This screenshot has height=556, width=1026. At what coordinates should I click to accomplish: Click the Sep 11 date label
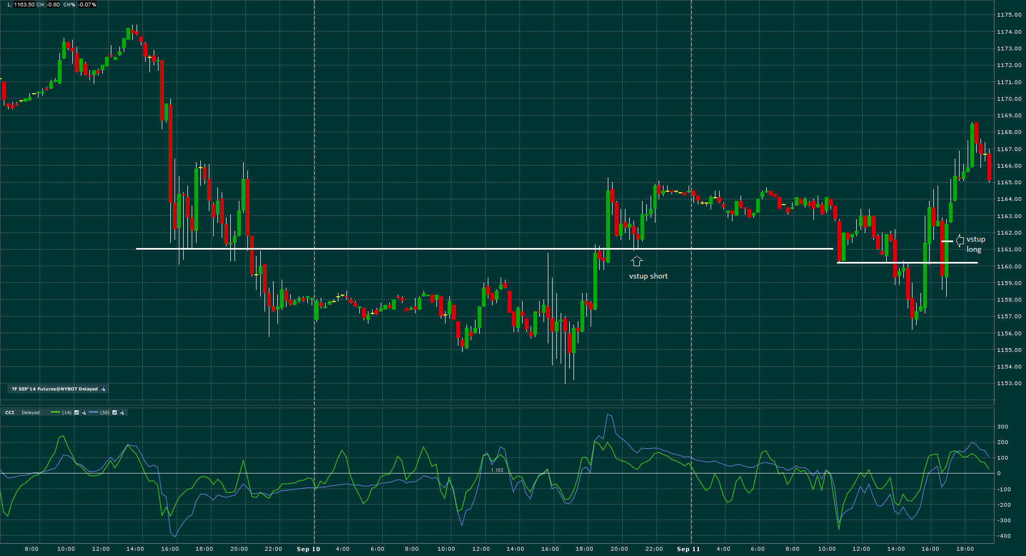pos(689,549)
